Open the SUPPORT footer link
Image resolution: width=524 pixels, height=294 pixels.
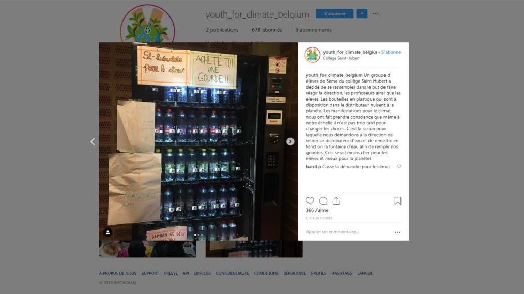click(150, 273)
